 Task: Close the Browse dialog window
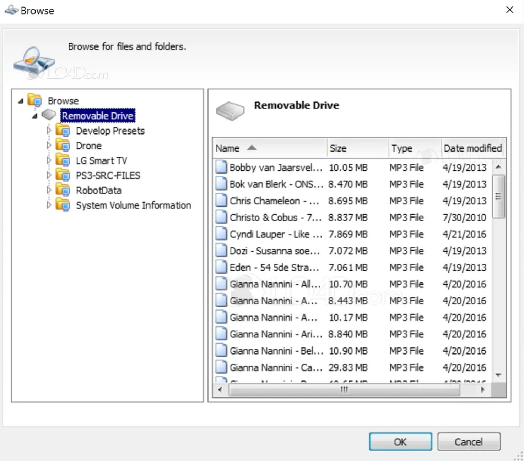pos(509,10)
